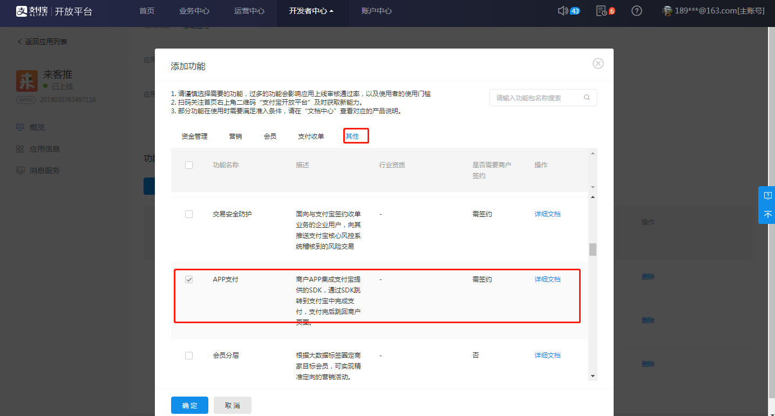Click the APPID 2019030763497116 text
Image resolution: width=775 pixels, height=416 pixels.
tap(68, 100)
